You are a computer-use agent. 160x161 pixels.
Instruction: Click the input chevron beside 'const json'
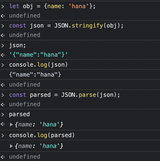click(x=3, y=26)
